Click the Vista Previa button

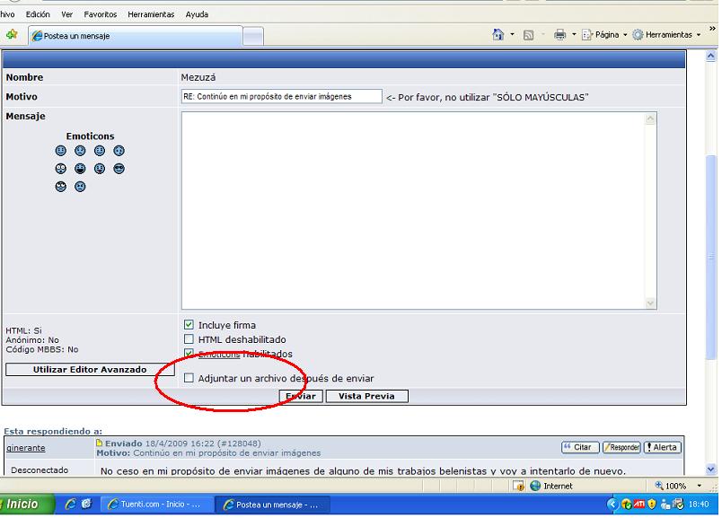coord(366,396)
